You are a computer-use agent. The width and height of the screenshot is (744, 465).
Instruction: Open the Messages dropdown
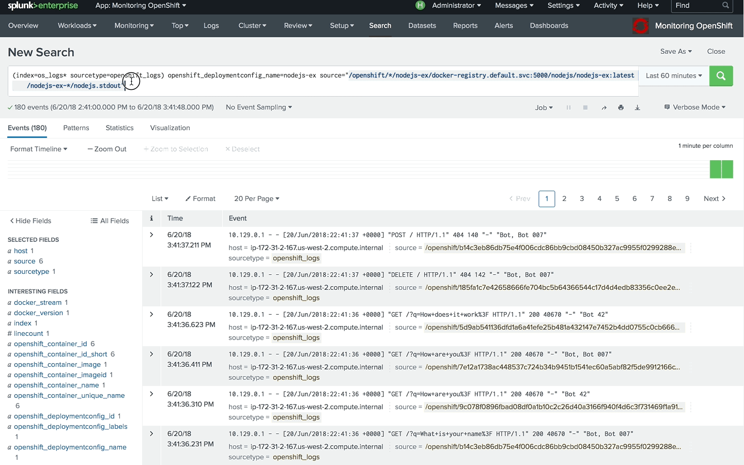(514, 5)
